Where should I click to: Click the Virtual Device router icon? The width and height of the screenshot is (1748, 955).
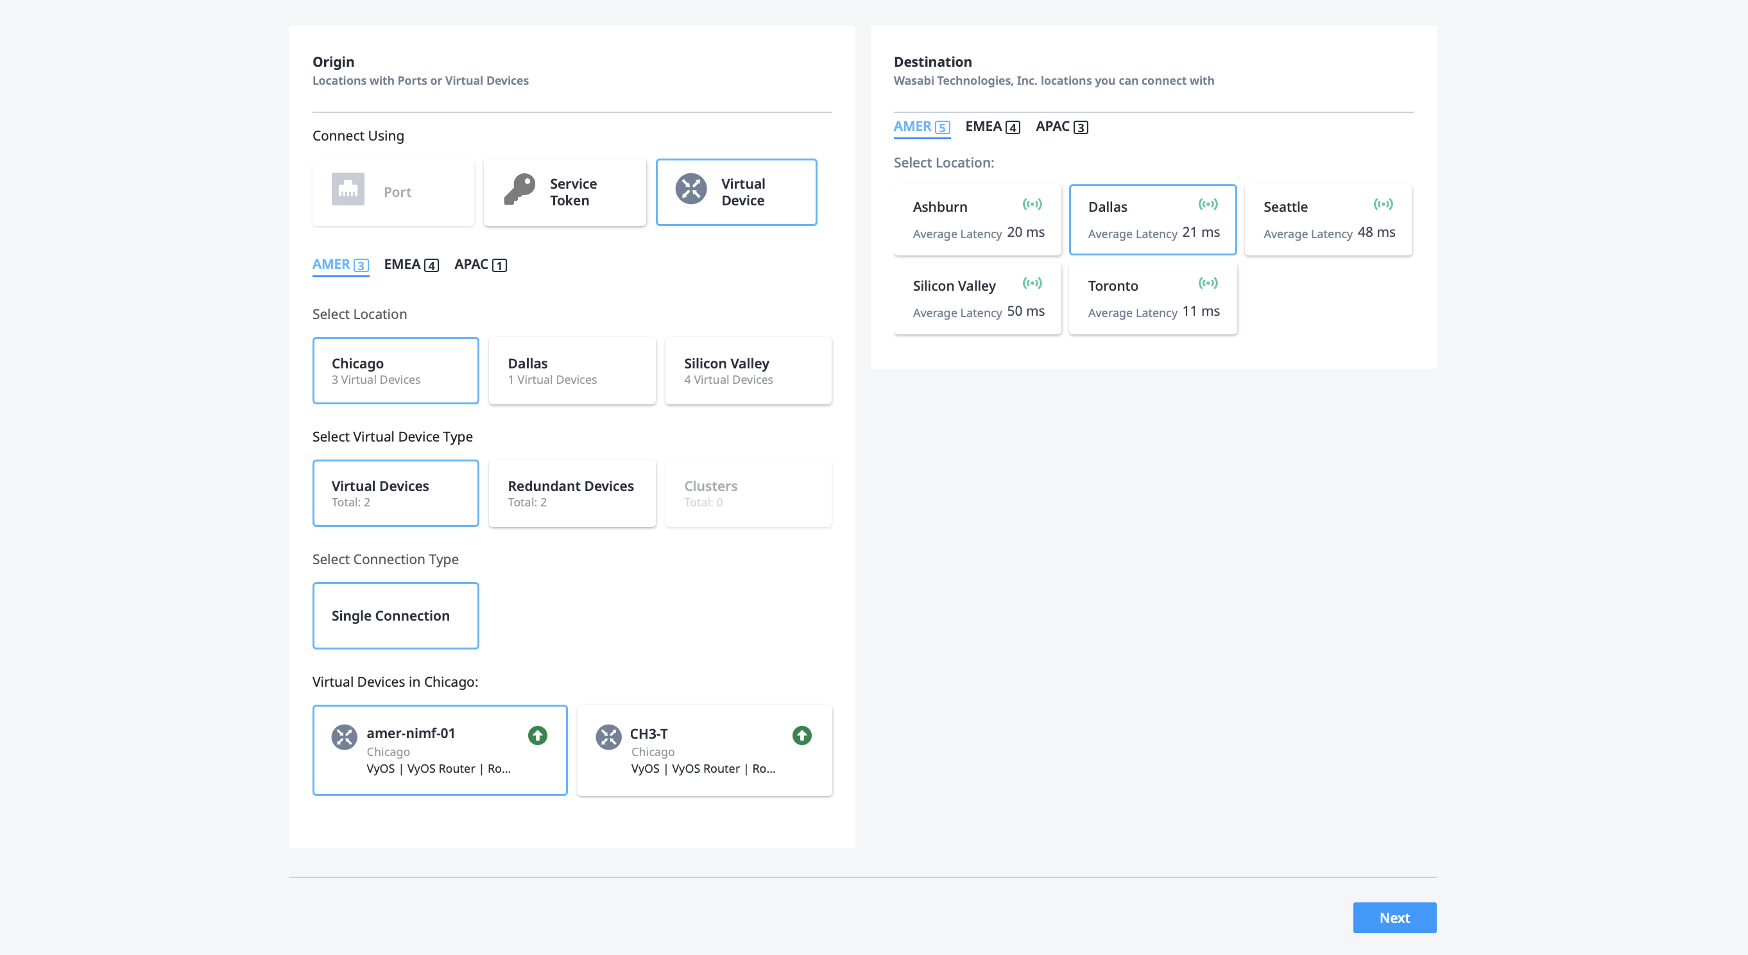(692, 189)
